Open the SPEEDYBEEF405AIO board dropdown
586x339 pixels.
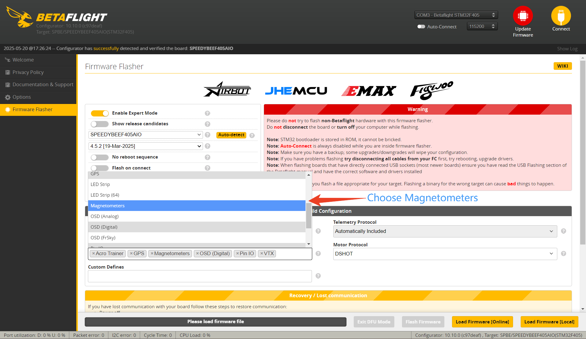[146, 135]
